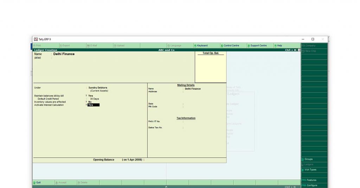The height and width of the screenshot is (188, 360).
Task: Open F12 Configure in right sidebar
Action: click(310, 185)
